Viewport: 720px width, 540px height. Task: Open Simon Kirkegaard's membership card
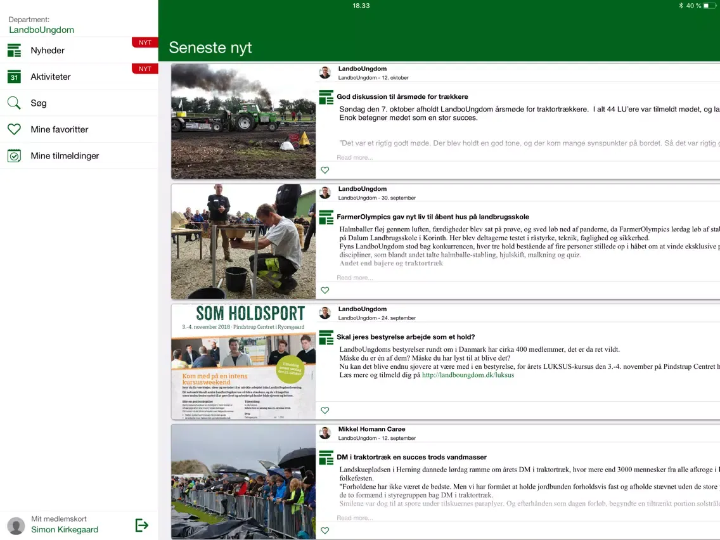[64, 529]
